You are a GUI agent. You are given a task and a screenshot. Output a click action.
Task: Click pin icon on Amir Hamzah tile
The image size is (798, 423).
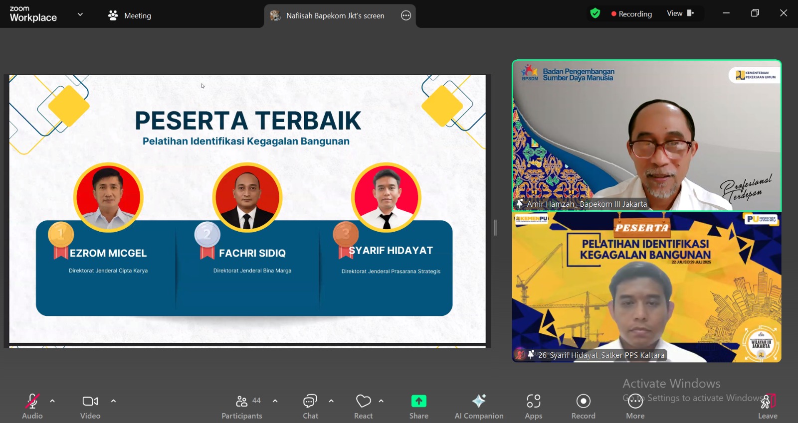tap(519, 204)
